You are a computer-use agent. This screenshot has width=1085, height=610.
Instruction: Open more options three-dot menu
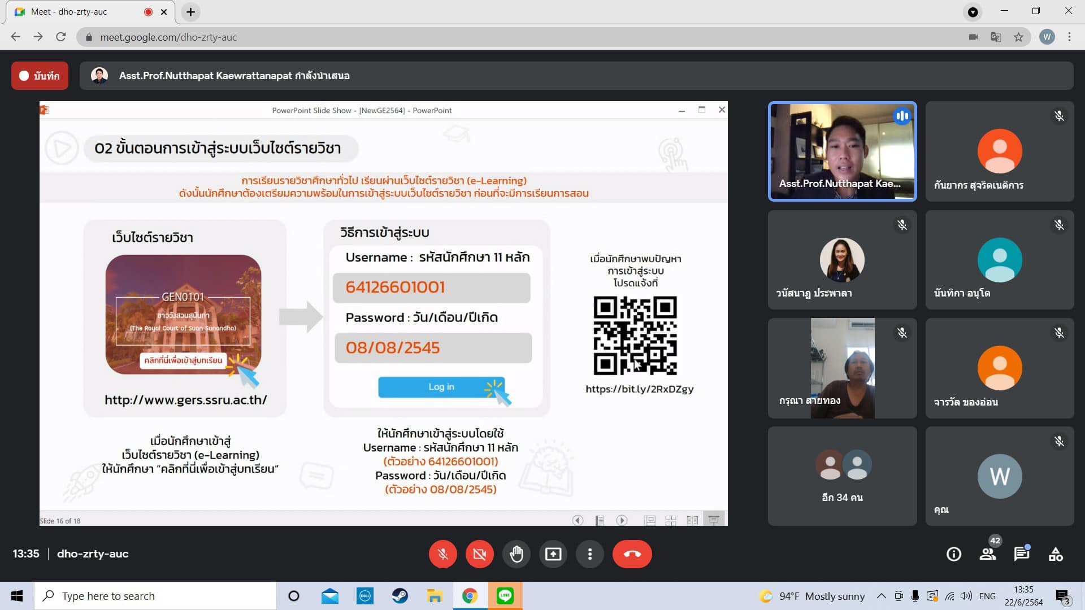point(589,554)
